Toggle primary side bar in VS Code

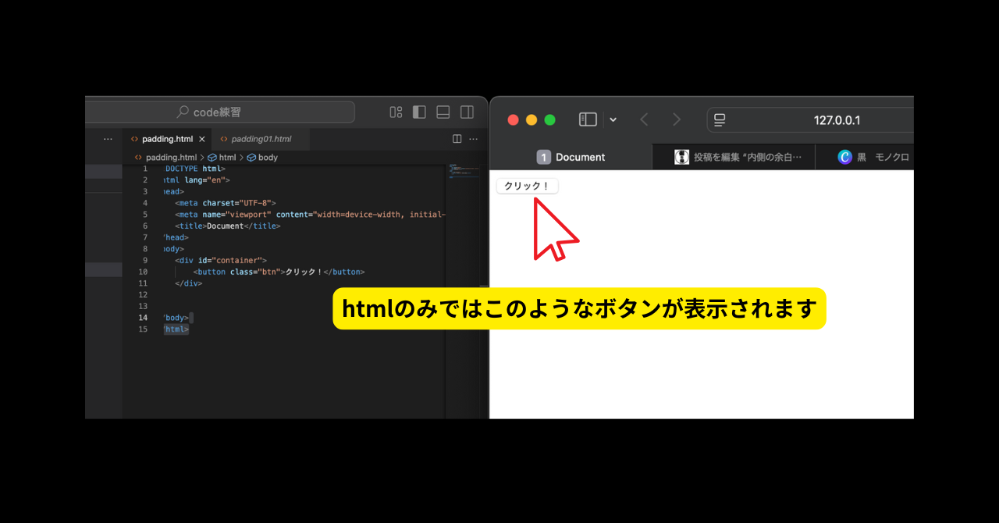coord(419,112)
